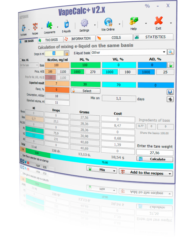Click the We Online globe icon

[x=108, y=22]
